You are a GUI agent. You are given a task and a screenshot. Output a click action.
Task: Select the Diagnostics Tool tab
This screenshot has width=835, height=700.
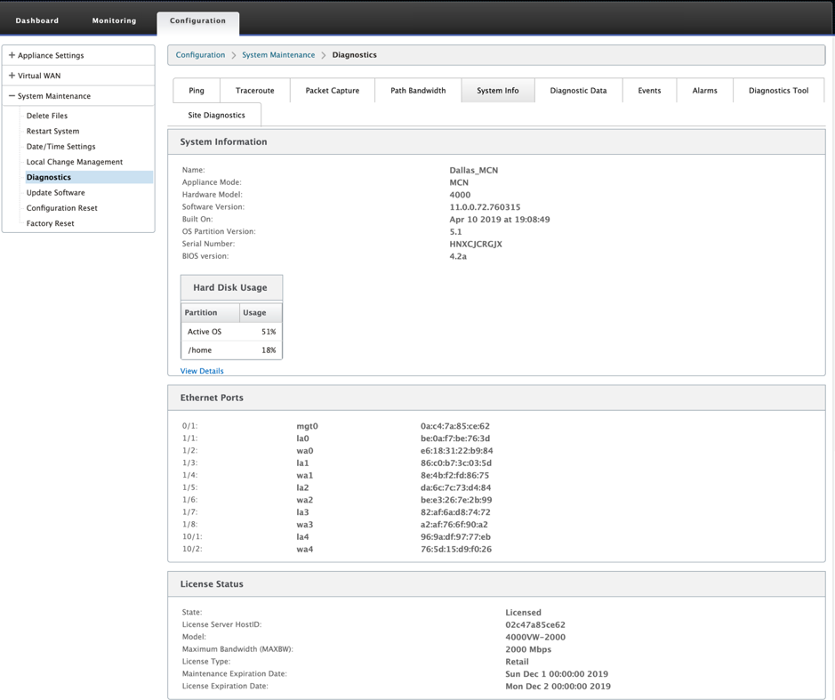(x=779, y=91)
